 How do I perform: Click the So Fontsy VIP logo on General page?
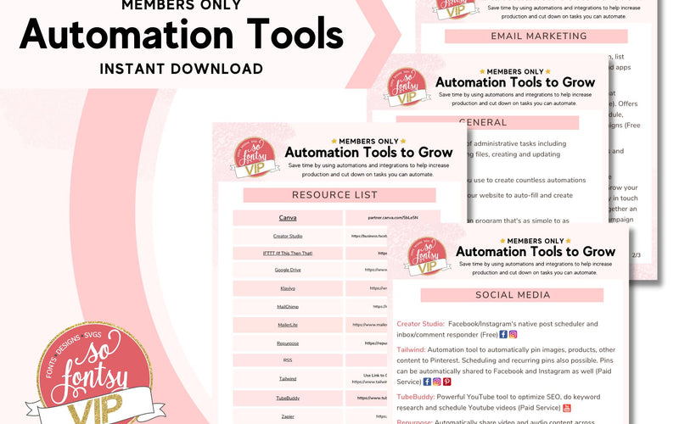coord(407,86)
